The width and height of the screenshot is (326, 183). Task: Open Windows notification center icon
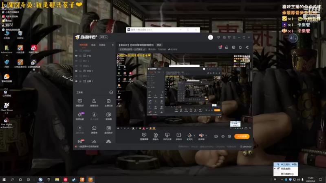pyautogui.click(x=320, y=179)
